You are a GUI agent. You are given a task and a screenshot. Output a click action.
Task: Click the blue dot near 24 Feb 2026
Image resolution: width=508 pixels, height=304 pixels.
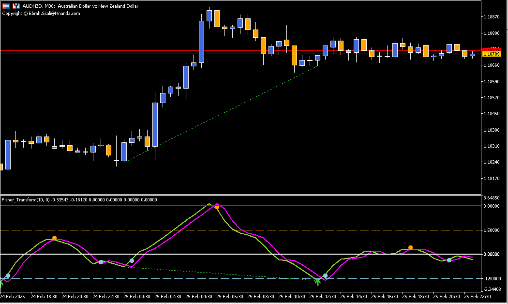click(x=8, y=276)
